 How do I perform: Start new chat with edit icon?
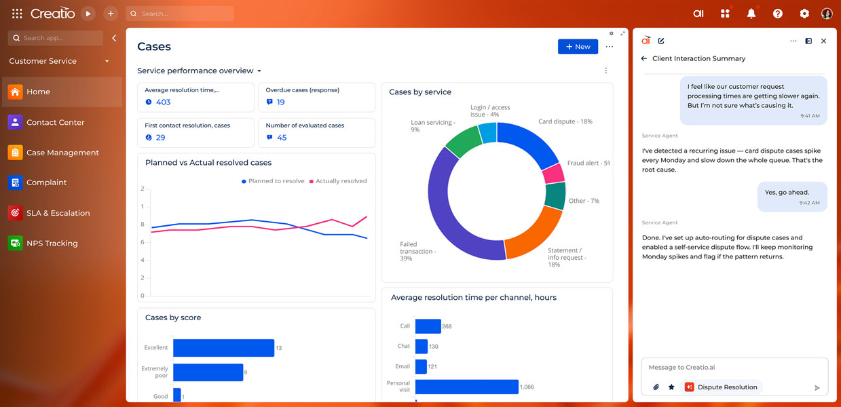click(661, 41)
